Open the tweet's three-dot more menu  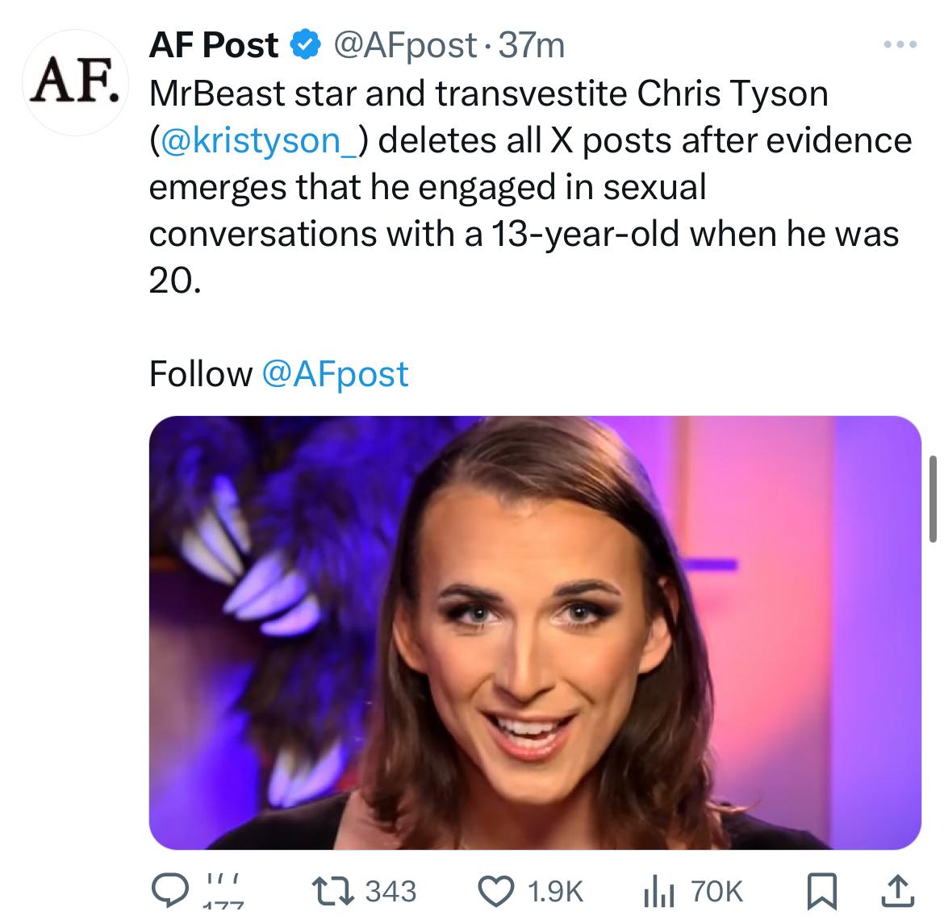click(900, 45)
